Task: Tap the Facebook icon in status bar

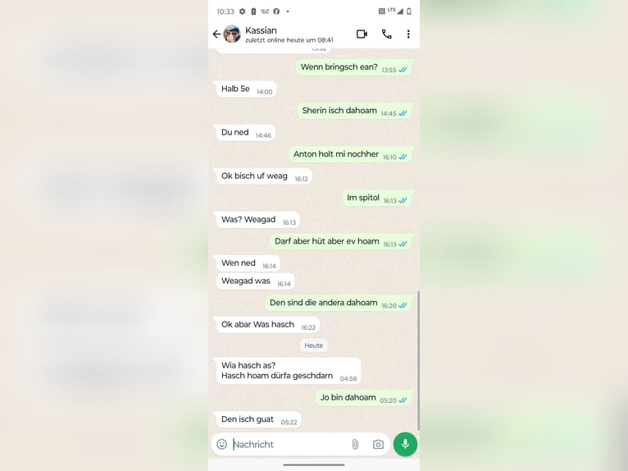Action: point(276,11)
